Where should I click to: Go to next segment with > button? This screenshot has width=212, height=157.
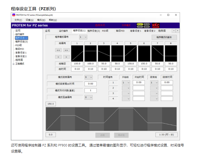tap(66, 57)
